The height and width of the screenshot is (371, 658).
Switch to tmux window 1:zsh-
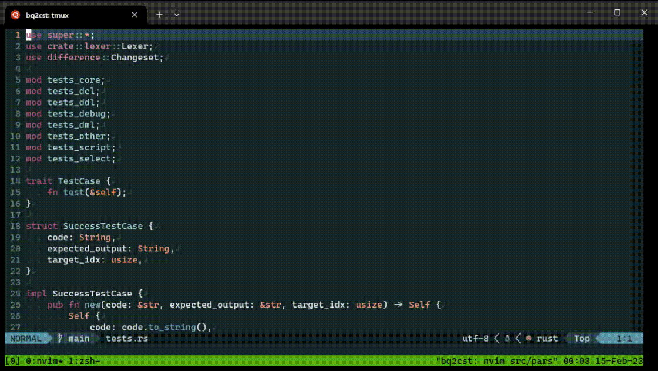[85, 361]
